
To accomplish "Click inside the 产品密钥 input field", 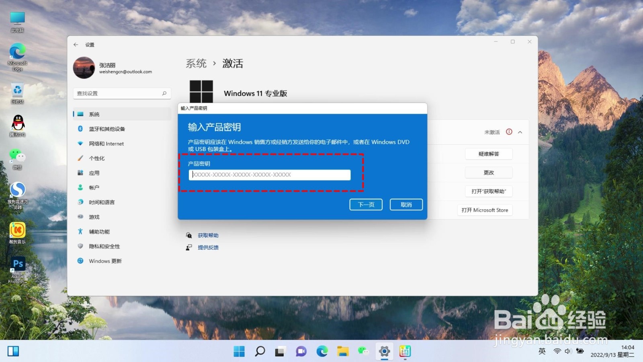I will click(x=269, y=175).
